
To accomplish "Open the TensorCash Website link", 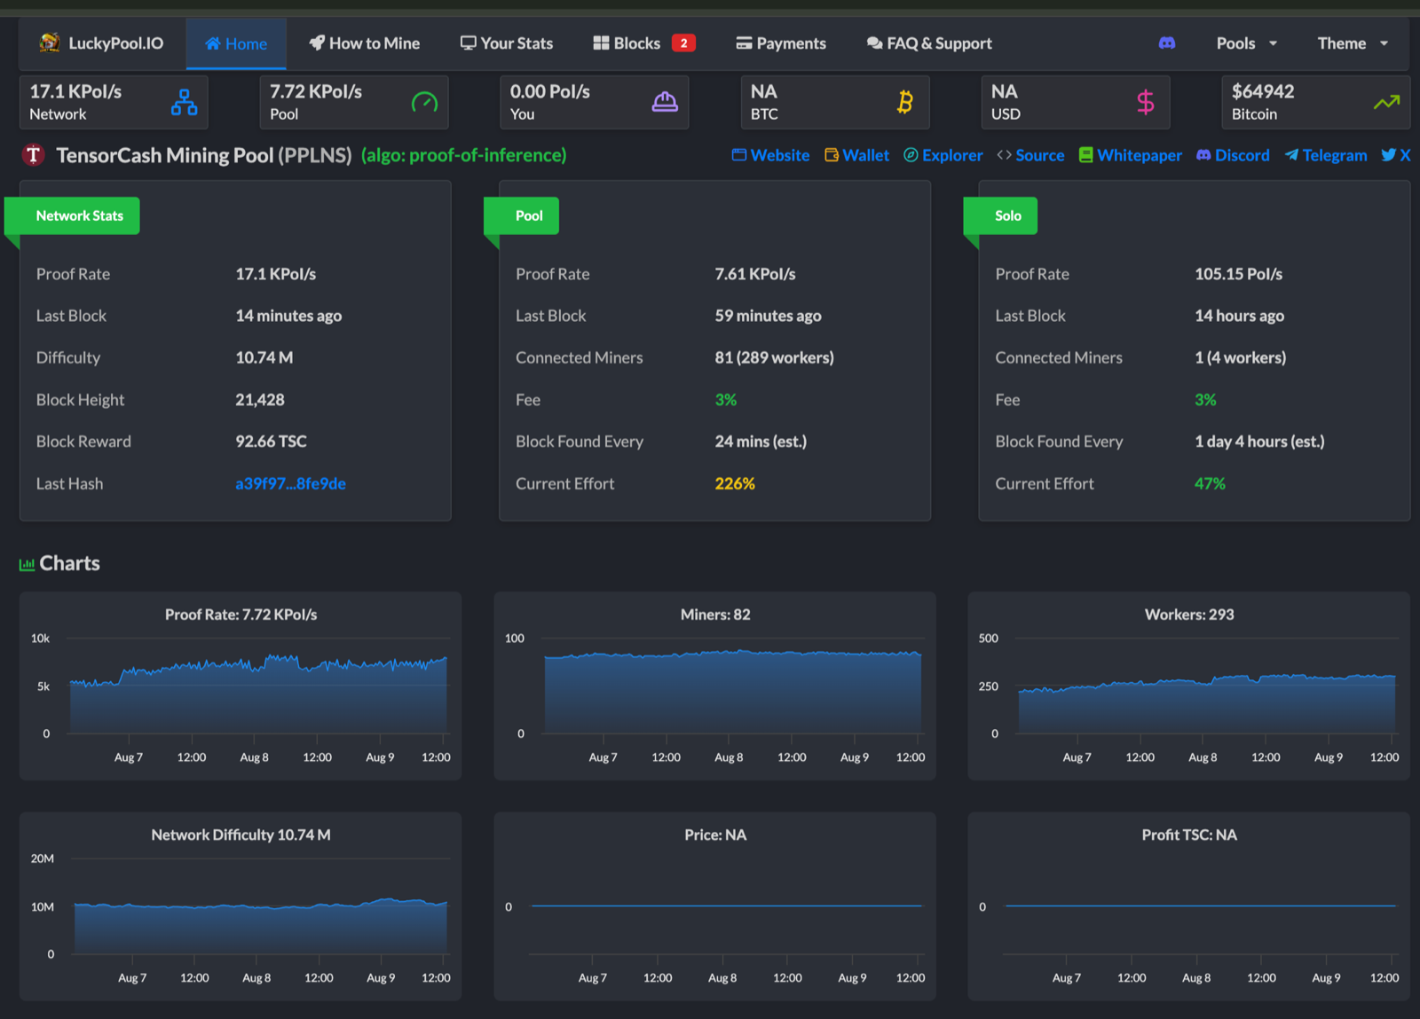I will [770, 155].
